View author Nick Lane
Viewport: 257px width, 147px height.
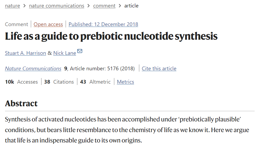tap(65, 53)
